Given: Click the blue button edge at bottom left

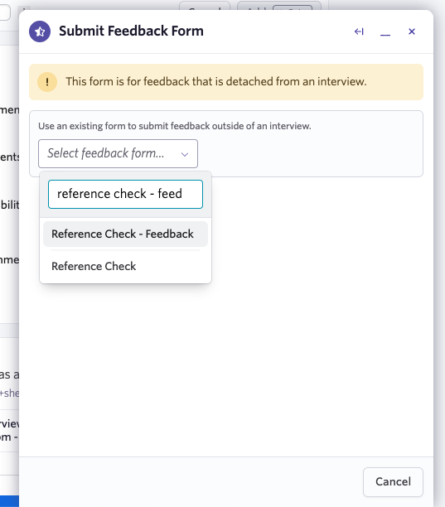Looking at the screenshot, I should (x=9, y=501).
